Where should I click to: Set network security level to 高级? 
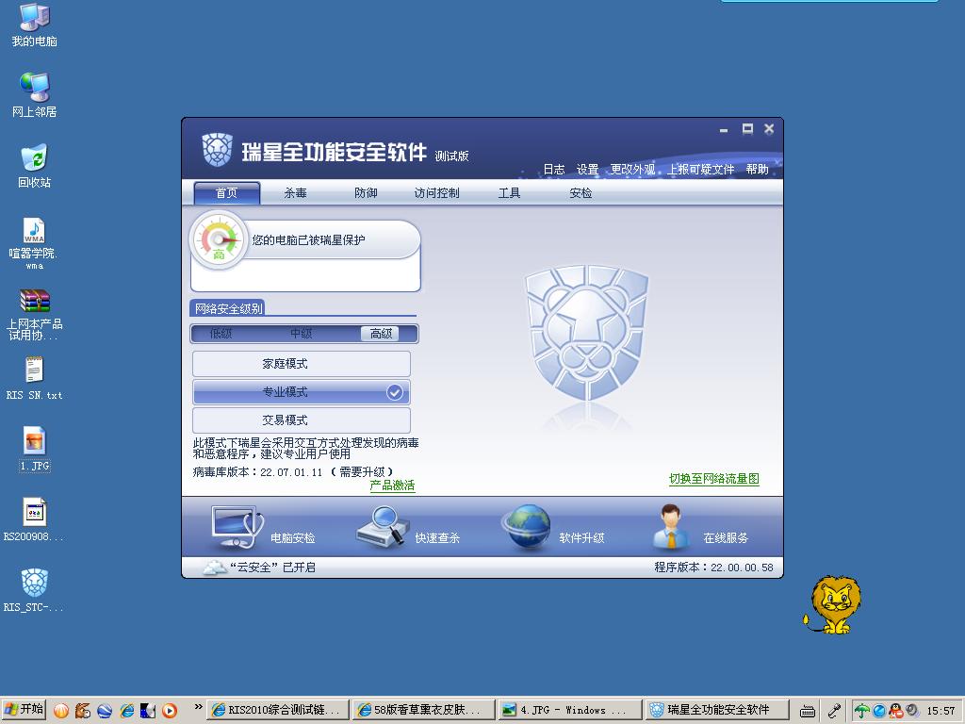pyautogui.click(x=381, y=334)
